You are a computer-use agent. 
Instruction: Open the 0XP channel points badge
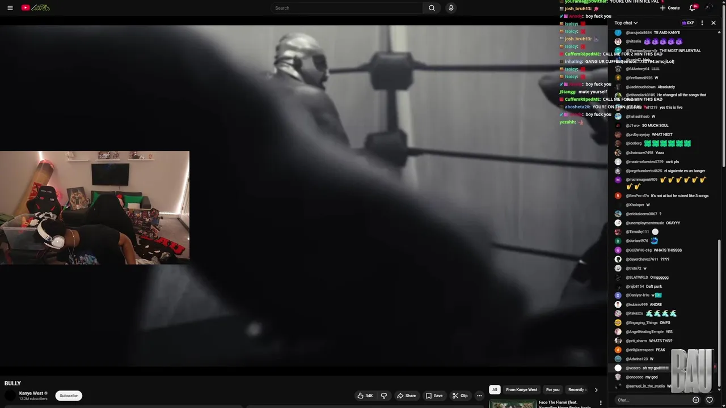click(x=688, y=23)
